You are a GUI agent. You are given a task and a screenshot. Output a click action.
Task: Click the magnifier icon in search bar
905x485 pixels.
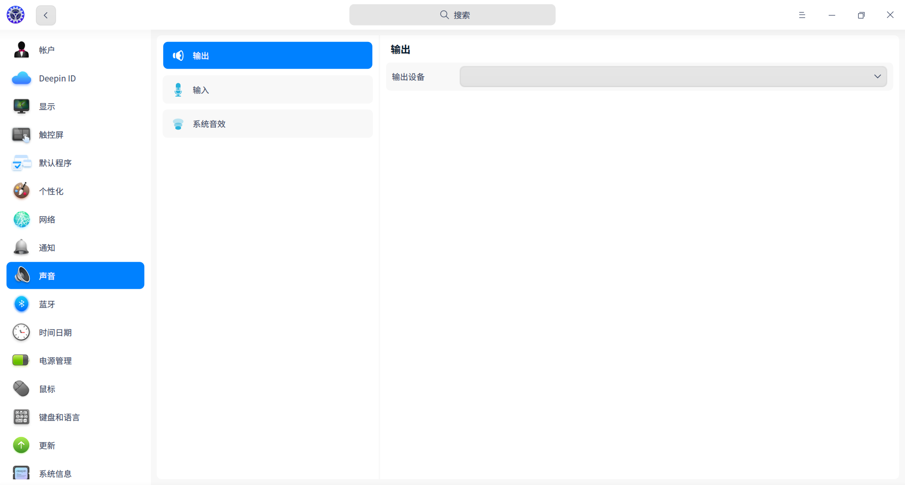[x=444, y=15]
